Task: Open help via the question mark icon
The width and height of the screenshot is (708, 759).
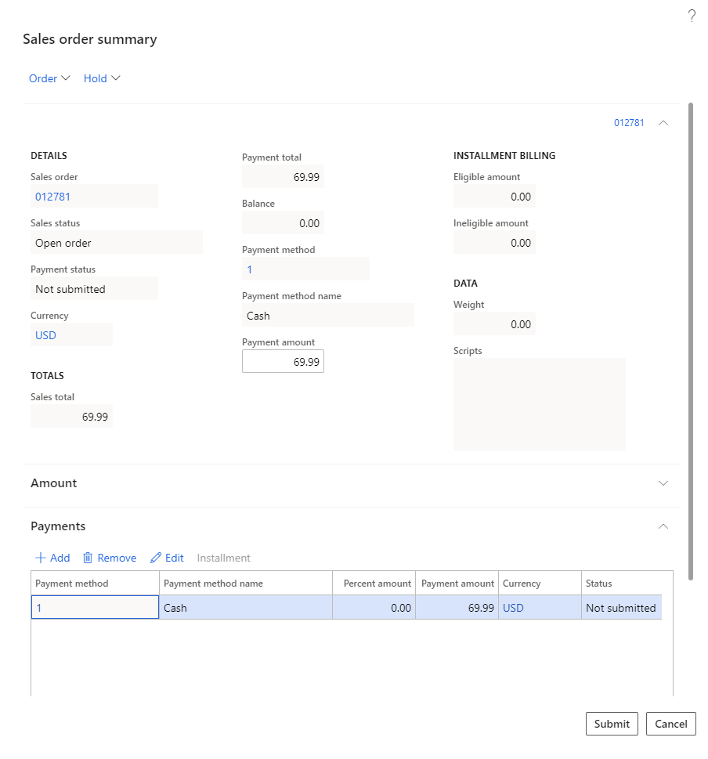Action: point(691,16)
